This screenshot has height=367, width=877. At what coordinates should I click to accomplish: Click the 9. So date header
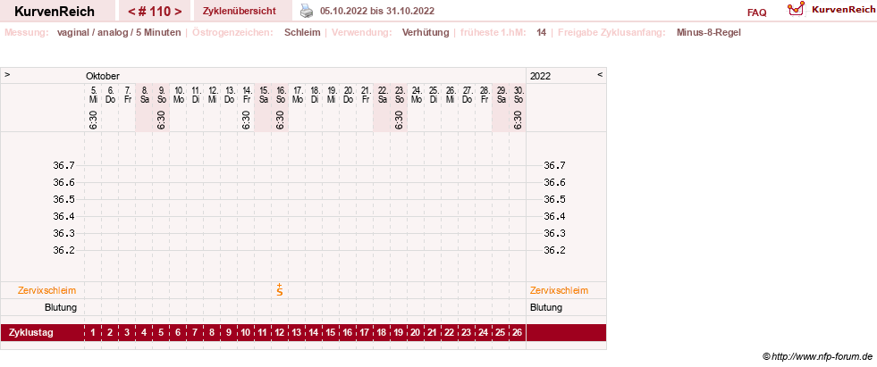(x=162, y=95)
